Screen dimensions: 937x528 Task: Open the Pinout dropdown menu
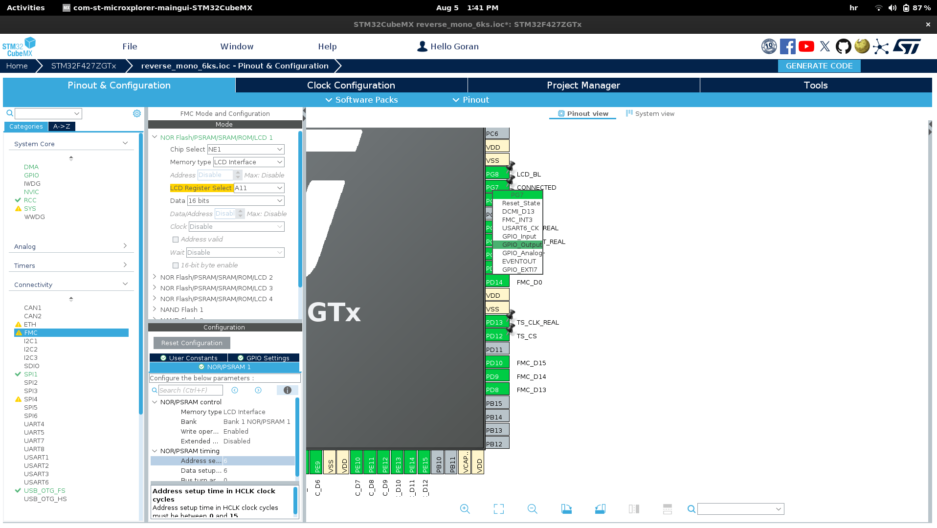[x=471, y=100]
